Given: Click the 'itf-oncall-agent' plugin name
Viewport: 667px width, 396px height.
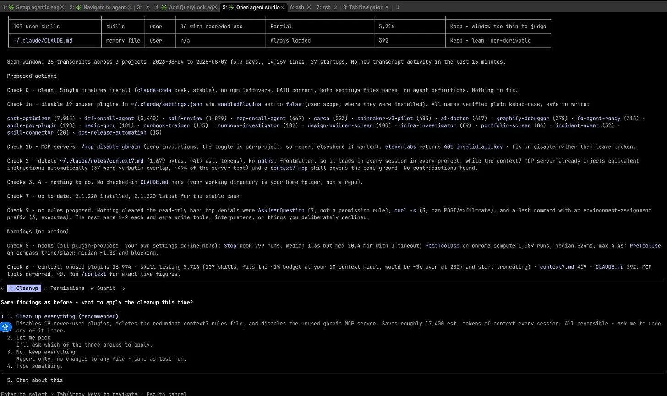Looking at the screenshot, I should 109,119.
